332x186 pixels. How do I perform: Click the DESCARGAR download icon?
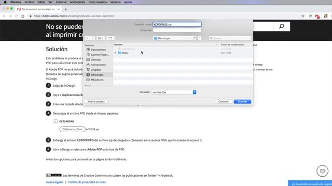point(56,121)
